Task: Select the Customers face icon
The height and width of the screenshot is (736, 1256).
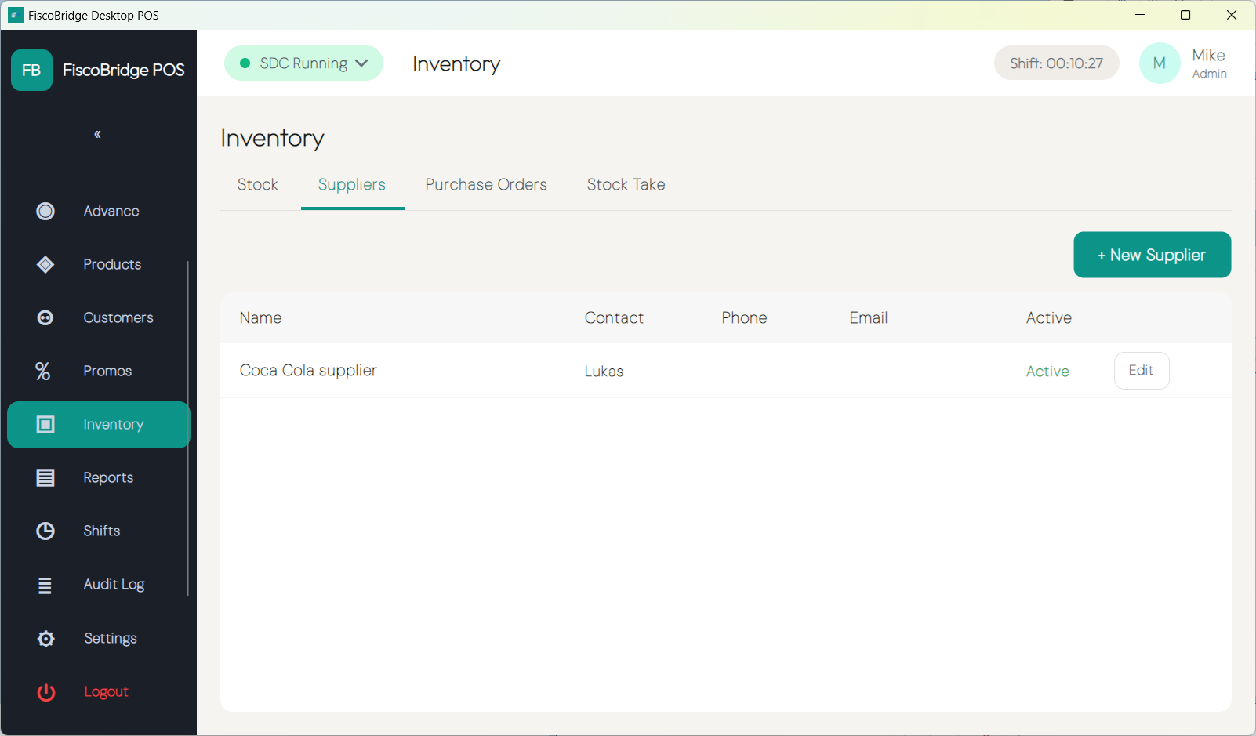Action: 45,317
